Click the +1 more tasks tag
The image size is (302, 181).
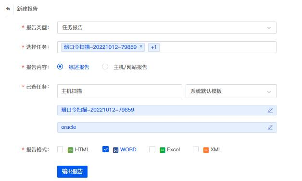tap(154, 47)
